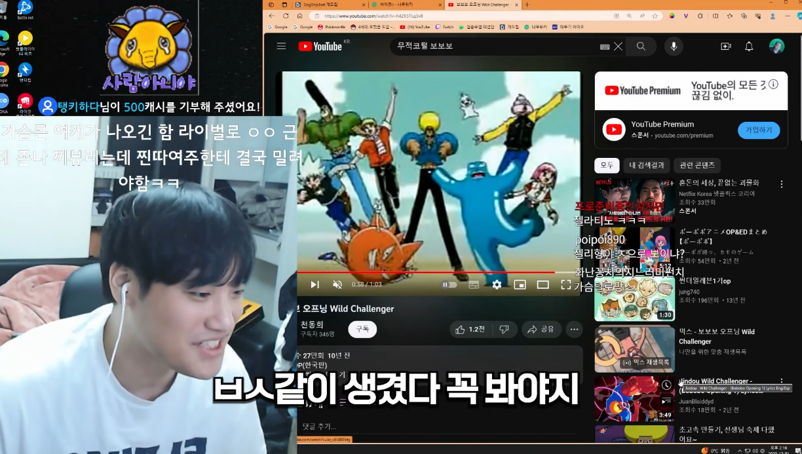Start voice search with the microphone

click(x=673, y=47)
